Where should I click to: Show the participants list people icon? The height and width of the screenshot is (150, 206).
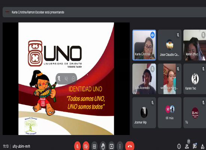click(x=187, y=146)
